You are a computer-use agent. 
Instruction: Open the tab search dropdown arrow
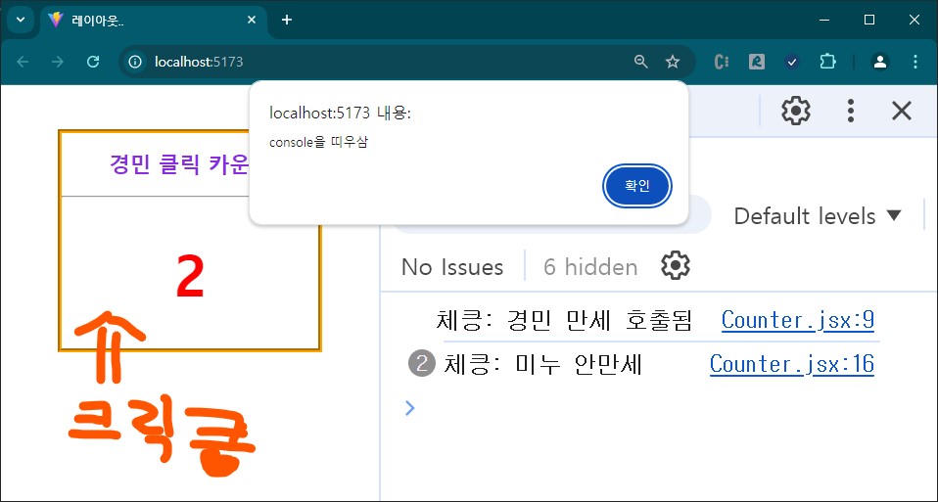(21, 20)
